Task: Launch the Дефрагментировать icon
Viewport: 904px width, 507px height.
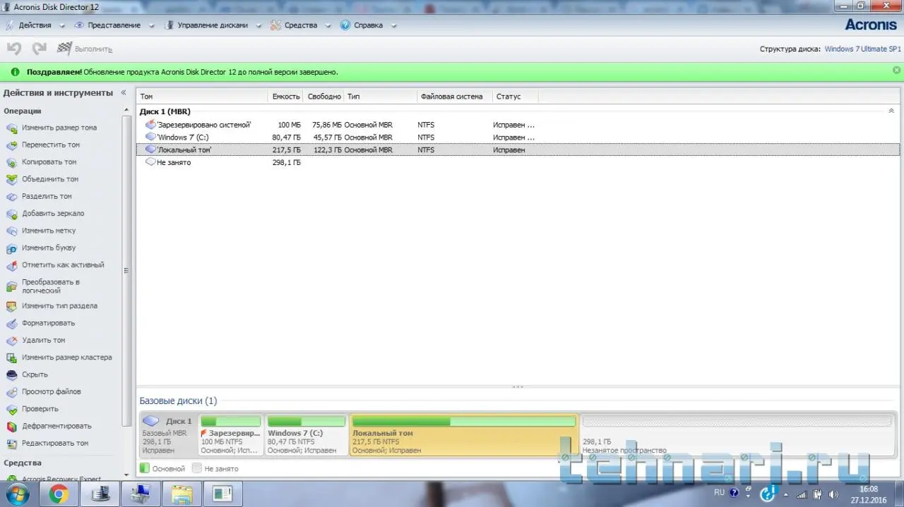Action: [x=11, y=426]
